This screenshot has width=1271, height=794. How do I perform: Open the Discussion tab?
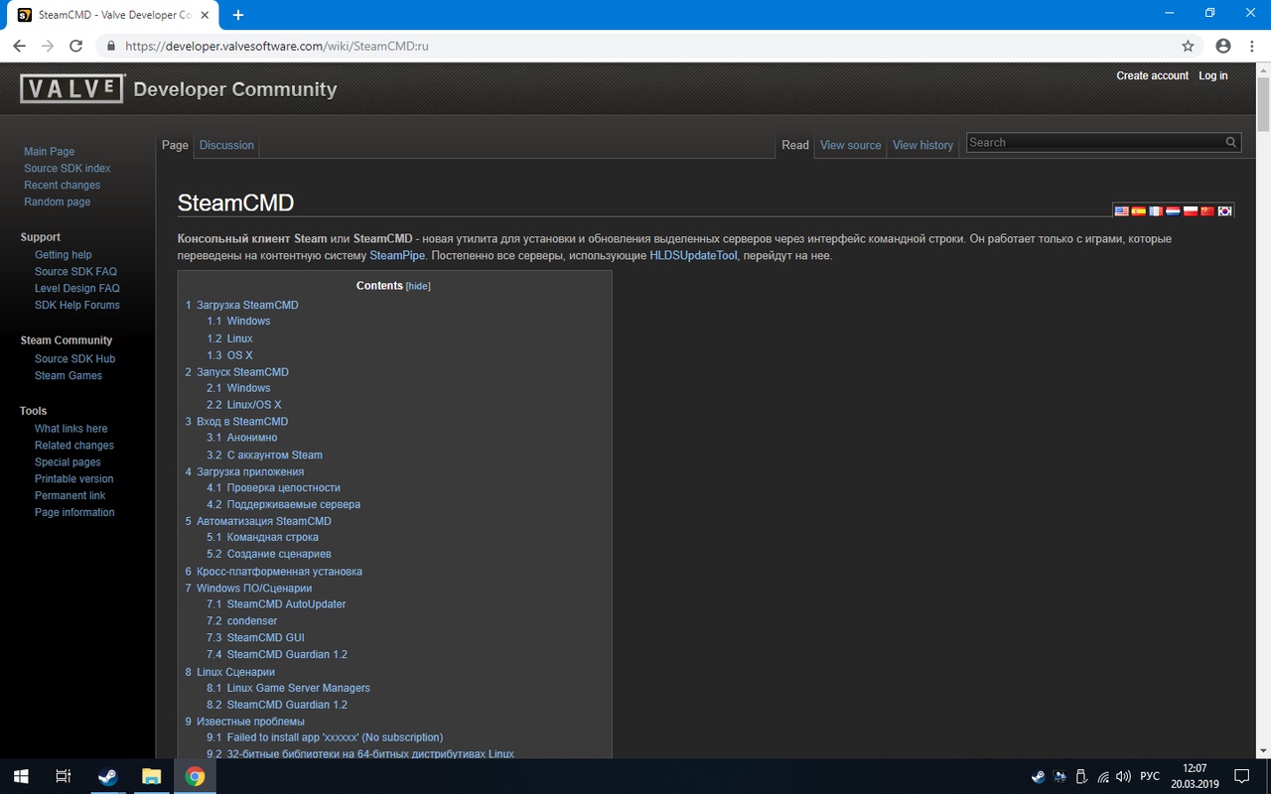226,145
